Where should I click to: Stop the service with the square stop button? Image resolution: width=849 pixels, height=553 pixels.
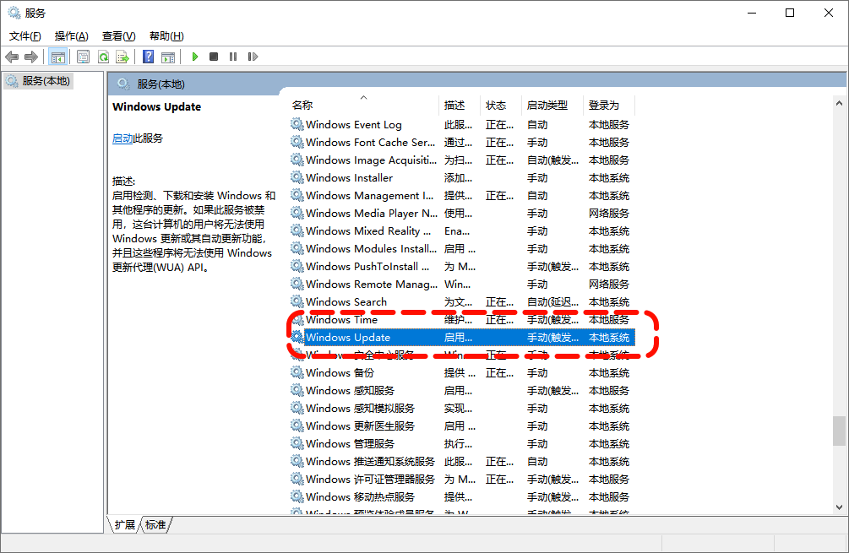click(214, 57)
